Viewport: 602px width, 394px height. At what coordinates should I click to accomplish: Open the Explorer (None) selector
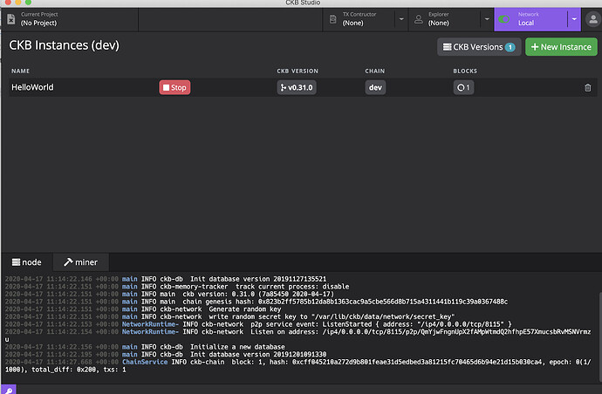(x=444, y=19)
